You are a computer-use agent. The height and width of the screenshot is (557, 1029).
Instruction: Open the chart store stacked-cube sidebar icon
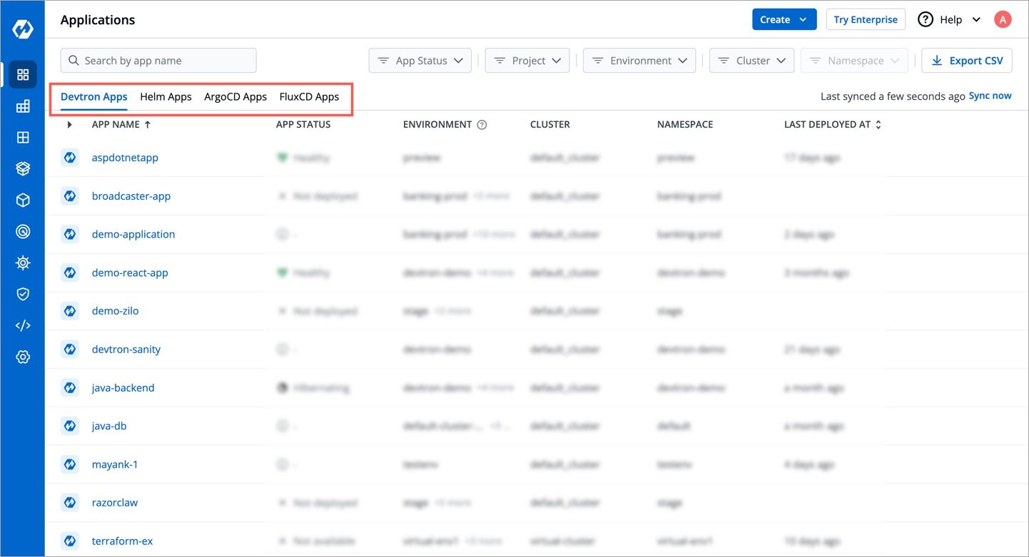click(23, 169)
